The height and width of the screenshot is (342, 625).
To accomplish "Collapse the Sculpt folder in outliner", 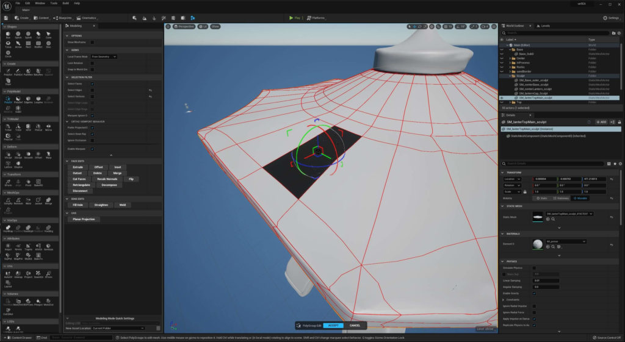I will point(510,76).
